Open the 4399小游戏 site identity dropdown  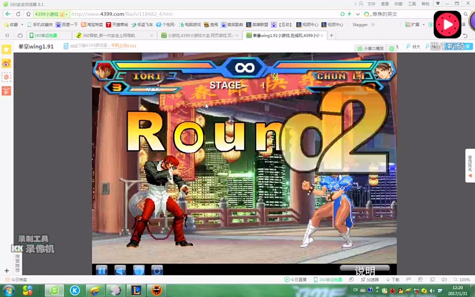51,14
